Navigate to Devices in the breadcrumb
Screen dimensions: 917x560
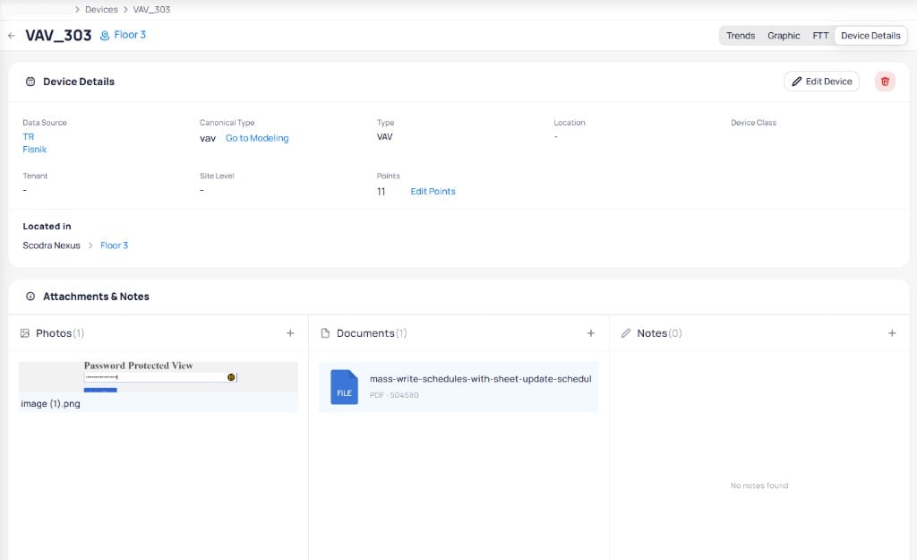[x=101, y=9]
